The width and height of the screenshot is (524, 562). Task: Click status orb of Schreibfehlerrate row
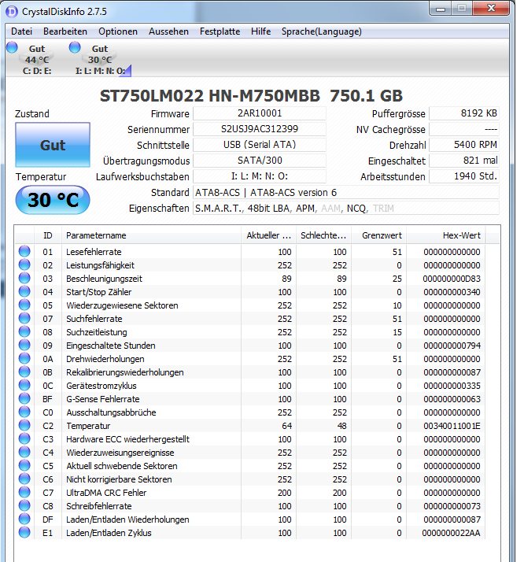point(24,505)
